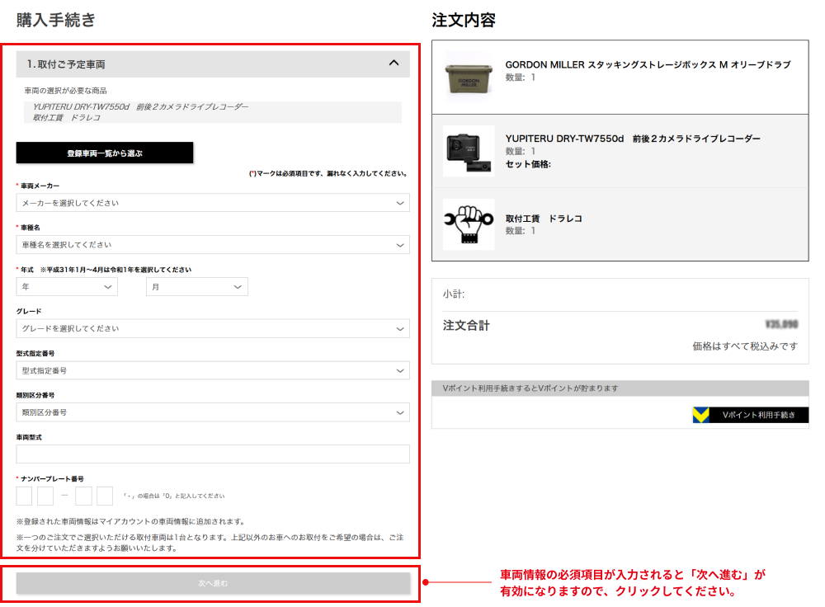Click the 小計: label

pos(454,294)
